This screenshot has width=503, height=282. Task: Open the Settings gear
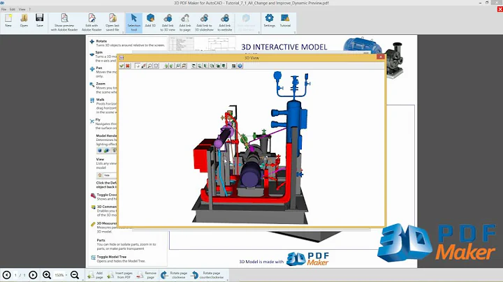point(269,21)
